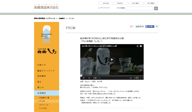Click the site search input field
192x112 pixels.
click(x=139, y=8)
